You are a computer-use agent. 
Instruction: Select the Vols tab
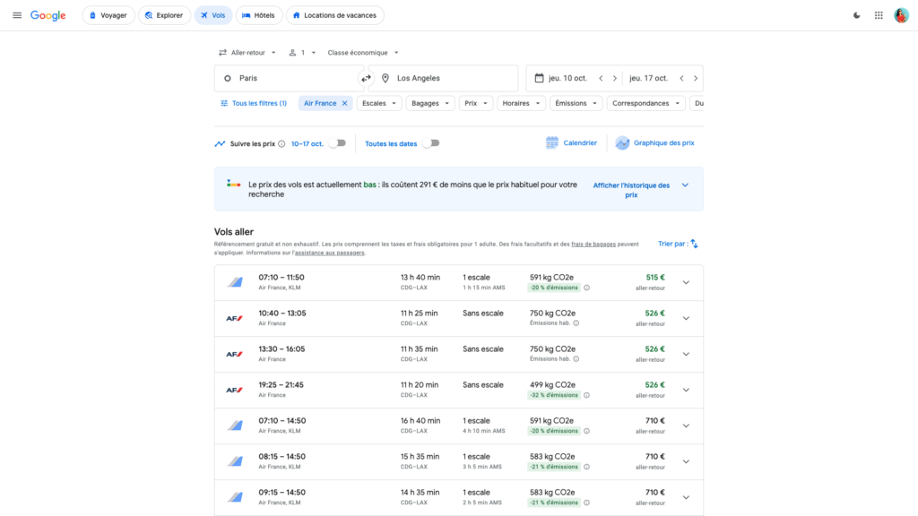tap(213, 15)
